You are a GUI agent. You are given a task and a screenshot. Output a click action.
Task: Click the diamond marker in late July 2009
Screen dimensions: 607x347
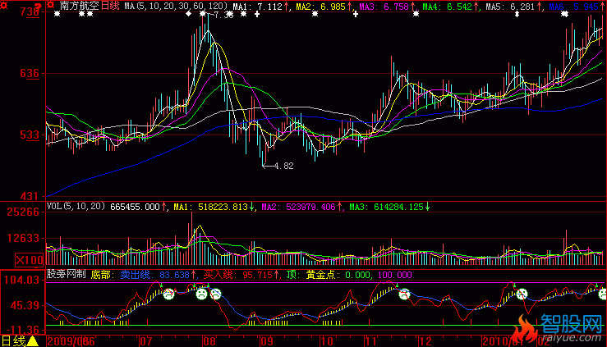pyautogui.click(x=189, y=14)
